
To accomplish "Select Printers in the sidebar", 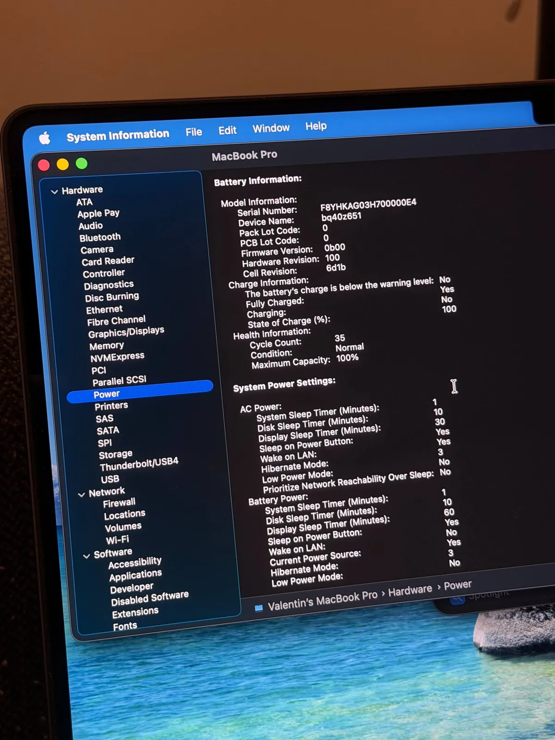I will (111, 406).
